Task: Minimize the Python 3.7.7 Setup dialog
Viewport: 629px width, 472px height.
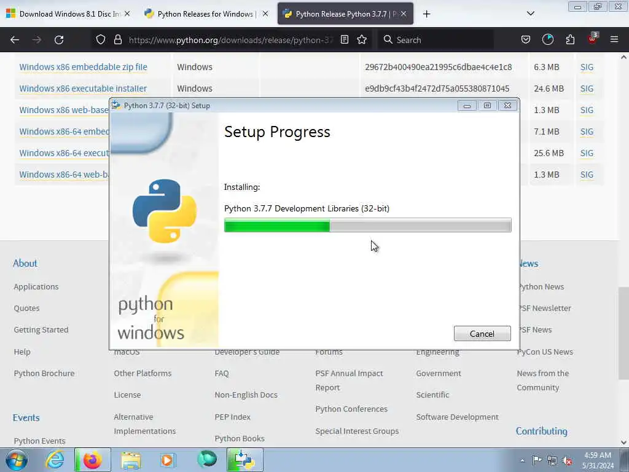Action: click(467, 106)
